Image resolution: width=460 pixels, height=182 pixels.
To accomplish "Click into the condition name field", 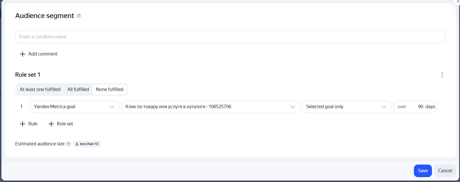I will click(230, 37).
